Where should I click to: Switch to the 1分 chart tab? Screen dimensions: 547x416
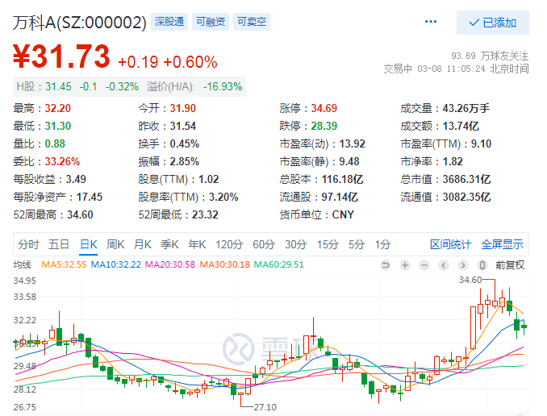382,244
